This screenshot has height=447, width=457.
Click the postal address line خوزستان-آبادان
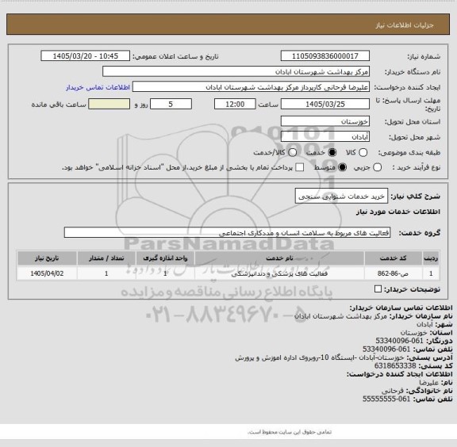click(x=320, y=357)
